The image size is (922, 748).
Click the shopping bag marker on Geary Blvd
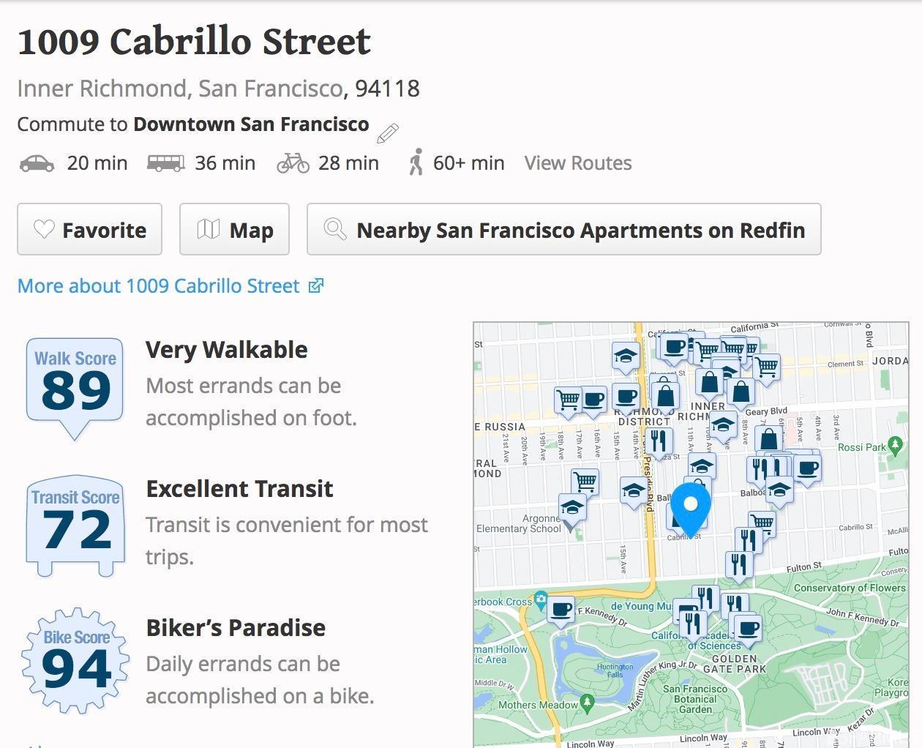(769, 441)
